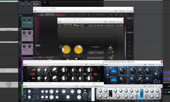Image resolution: width=170 pixels, height=102 pixels.
Task: Go to next preset in Pro-DS
Action: tap(118, 25)
